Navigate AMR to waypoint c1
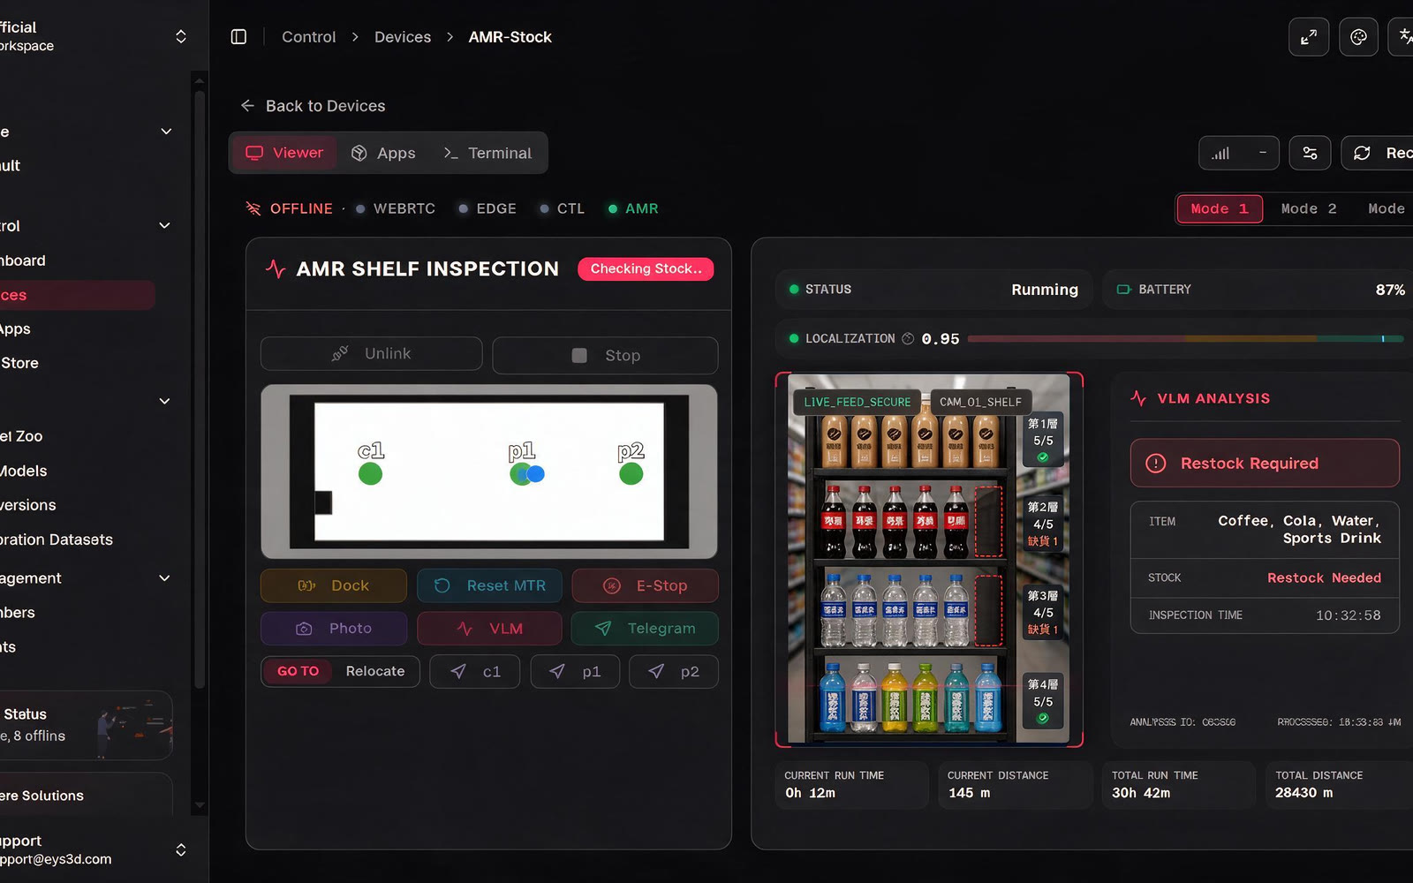The image size is (1413, 883). (475, 671)
